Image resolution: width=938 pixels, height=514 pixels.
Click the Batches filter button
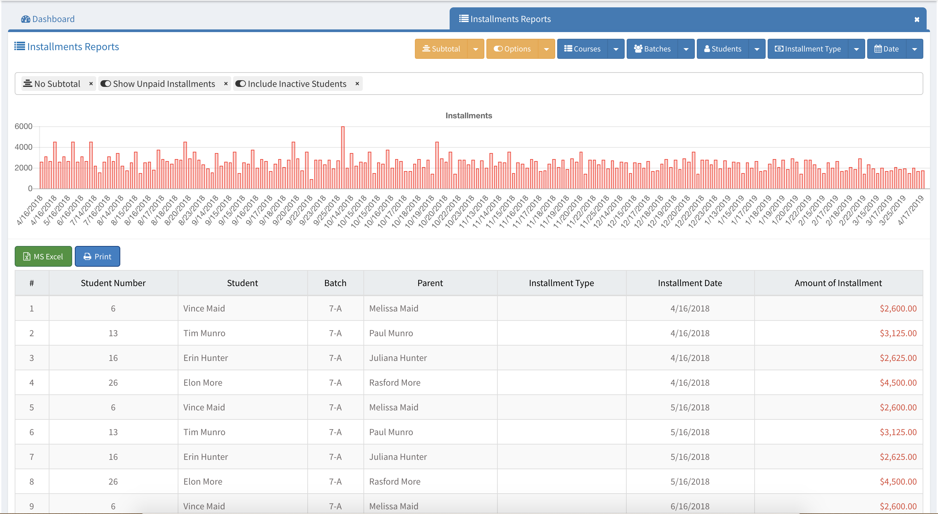click(652, 49)
